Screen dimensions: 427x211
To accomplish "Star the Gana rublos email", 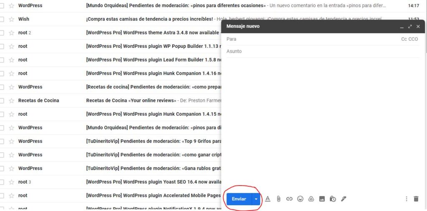I will [x=11, y=169].
